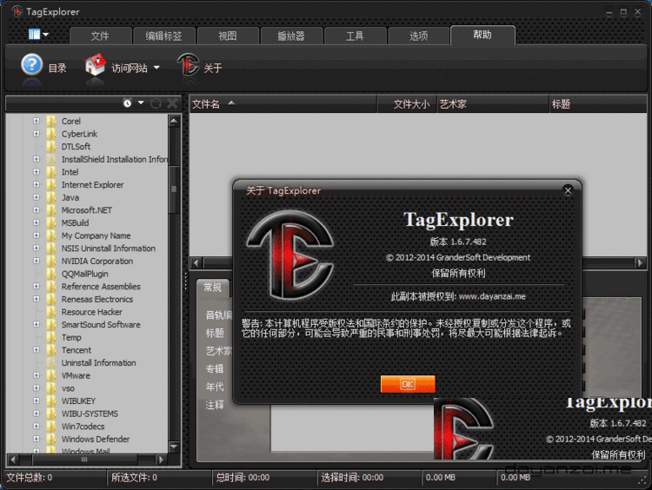Expand the CyberLink folder node

(37, 134)
